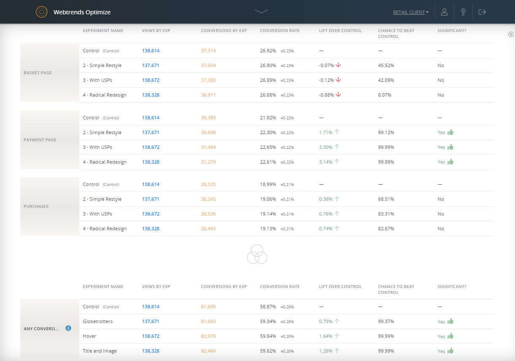Click the Globetrotters experiment name
This screenshot has height=361, width=515.
click(97, 321)
